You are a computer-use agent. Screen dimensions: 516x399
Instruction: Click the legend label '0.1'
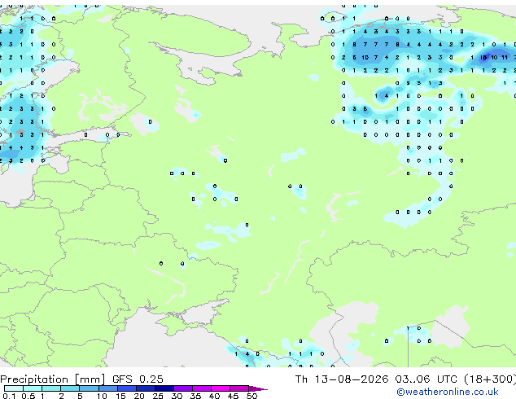coord(9,396)
